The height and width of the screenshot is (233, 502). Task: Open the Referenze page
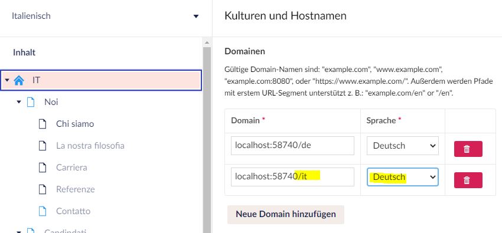coord(76,189)
